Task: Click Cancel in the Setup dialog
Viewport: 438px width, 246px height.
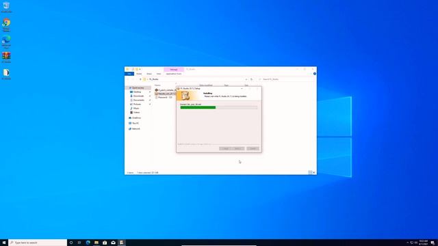Action: [253, 149]
